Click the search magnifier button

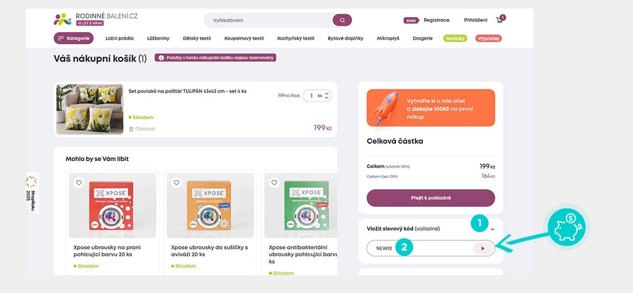coord(342,20)
